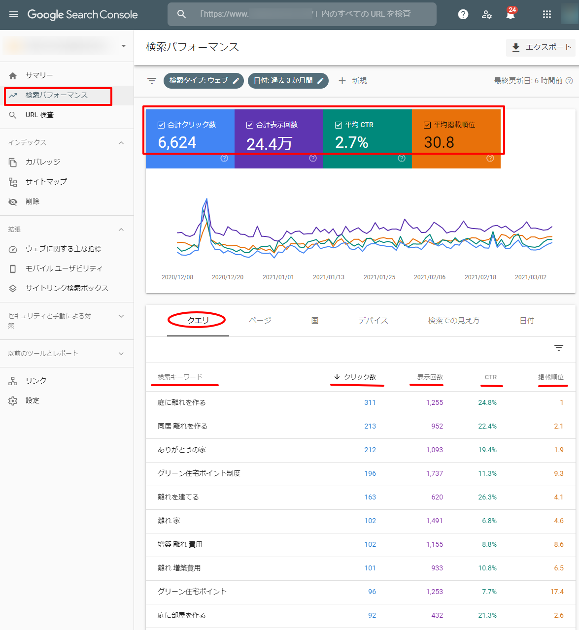The image size is (579, 630).
Task: Open the hamburger main menu
Action: click(14, 14)
